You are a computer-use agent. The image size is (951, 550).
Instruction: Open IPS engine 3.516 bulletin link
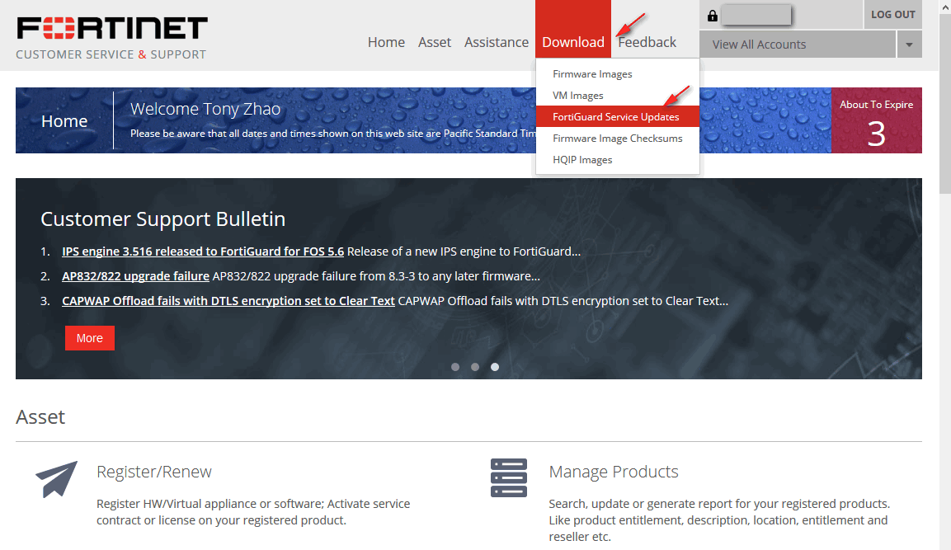click(x=203, y=251)
